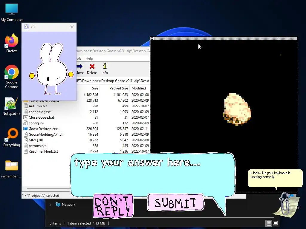Sort file list by Packed Size column
The width and height of the screenshot is (306, 229).
119,88
